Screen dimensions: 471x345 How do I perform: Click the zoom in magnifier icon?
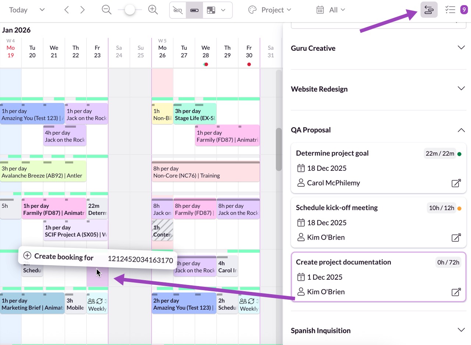(153, 10)
